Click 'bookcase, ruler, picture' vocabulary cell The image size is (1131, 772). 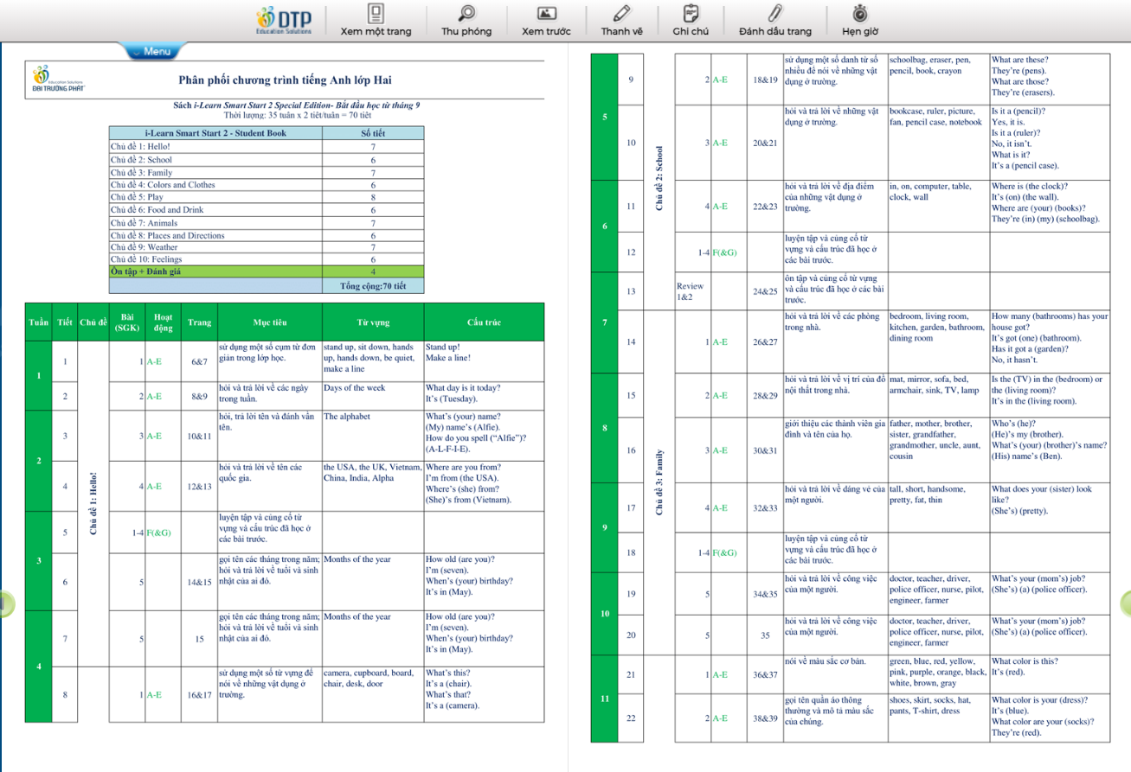tap(939, 143)
